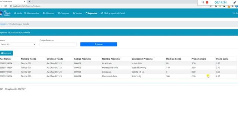Click the Mantequilla product name cell
This screenshot has height=134, width=238.
tap(110, 68)
